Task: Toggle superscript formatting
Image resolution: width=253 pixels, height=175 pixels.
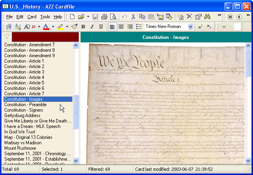Action: (x=200, y=26)
